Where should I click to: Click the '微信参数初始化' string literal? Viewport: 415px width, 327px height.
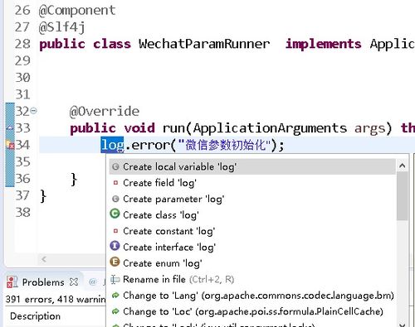pyautogui.click(x=225, y=145)
